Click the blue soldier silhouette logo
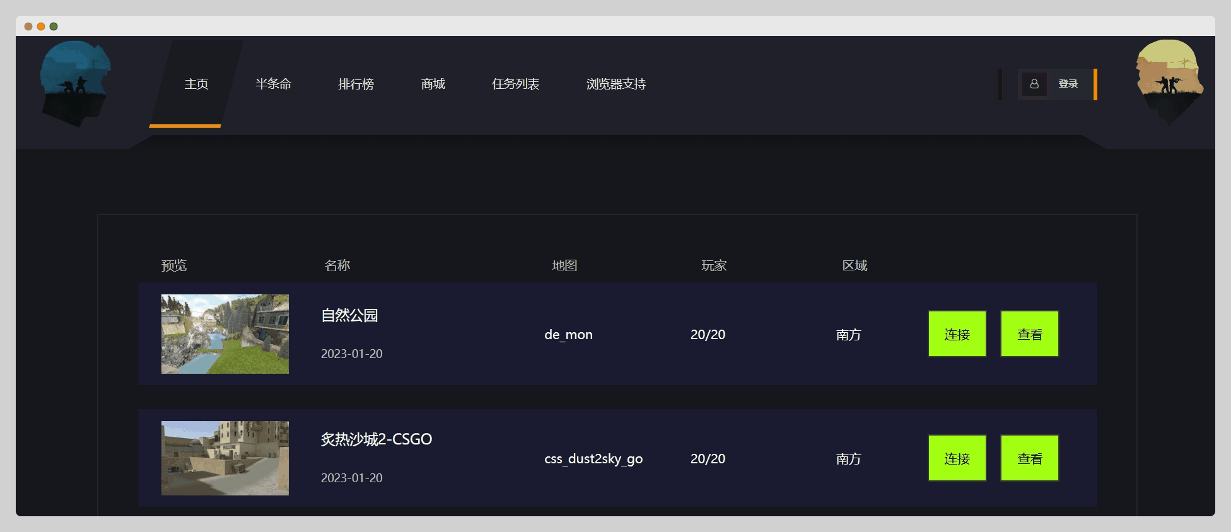This screenshot has height=532, width=1231. pos(75,83)
